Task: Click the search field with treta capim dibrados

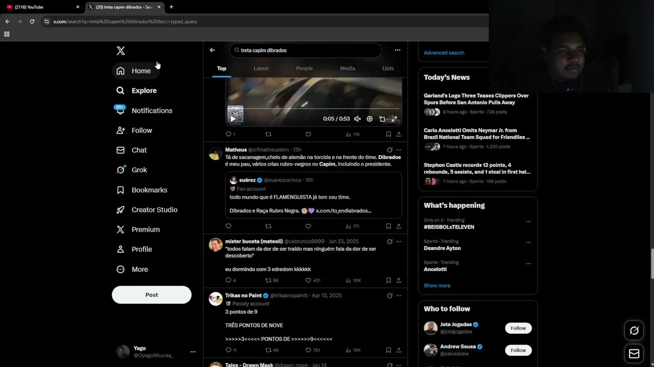Action: pyautogui.click(x=306, y=50)
